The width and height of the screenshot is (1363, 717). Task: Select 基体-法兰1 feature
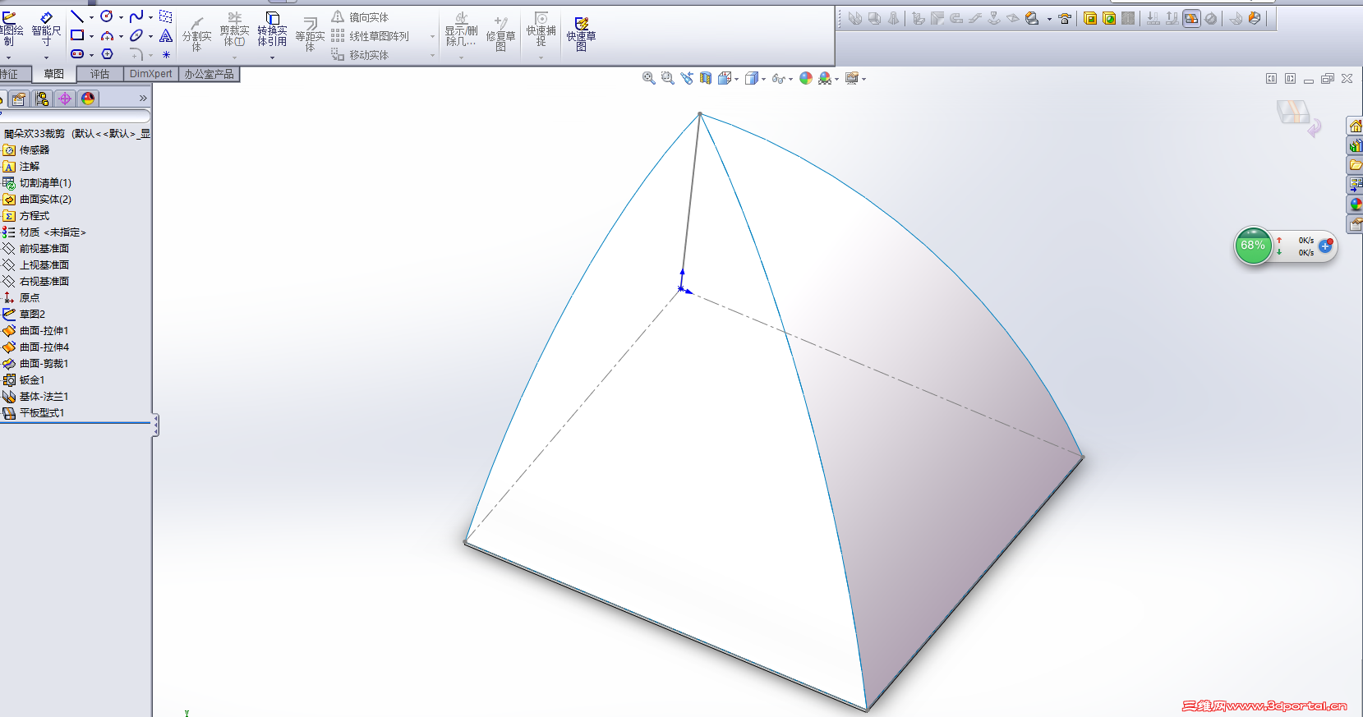(44, 397)
